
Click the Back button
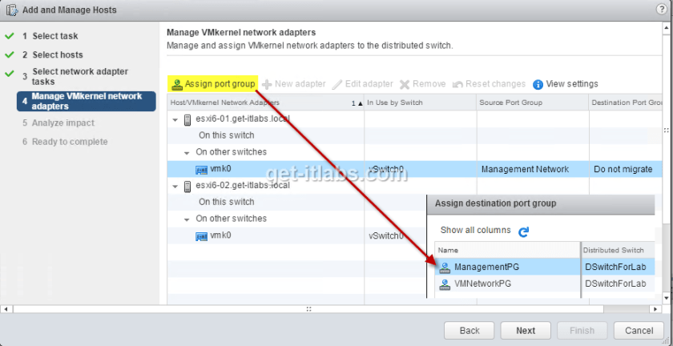[x=469, y=330]
